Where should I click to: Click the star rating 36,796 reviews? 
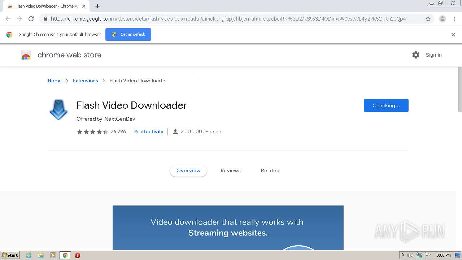[x=101, y=132]
